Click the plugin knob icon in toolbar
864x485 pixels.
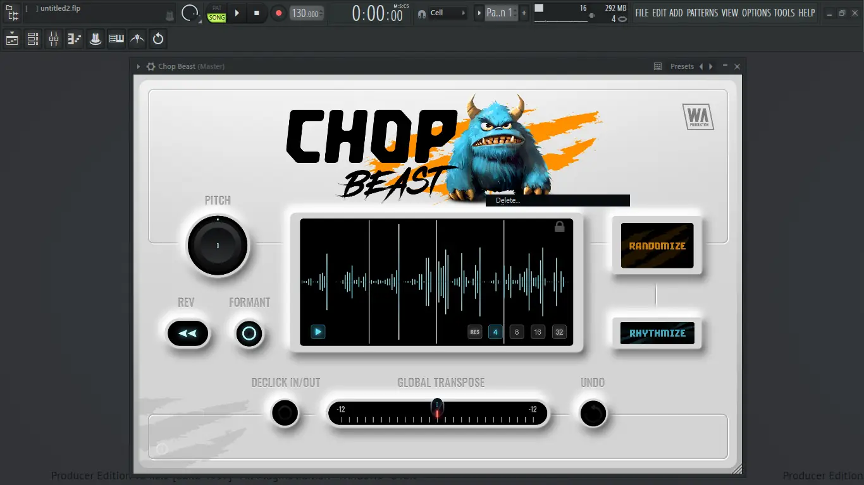pyautogui.click(x=96, y=39)
